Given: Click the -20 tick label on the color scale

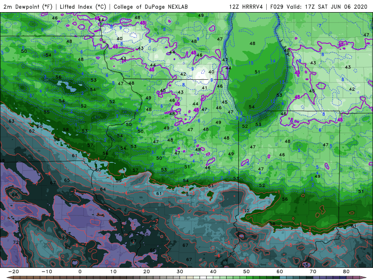Looking at the screenshot, I should pyautogui.click(x=14, y=272).
